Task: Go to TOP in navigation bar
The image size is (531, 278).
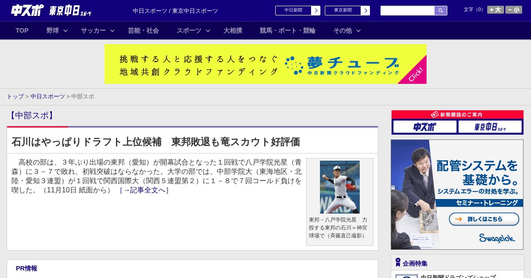Action: pyautogui.click(x=22, y=30)
